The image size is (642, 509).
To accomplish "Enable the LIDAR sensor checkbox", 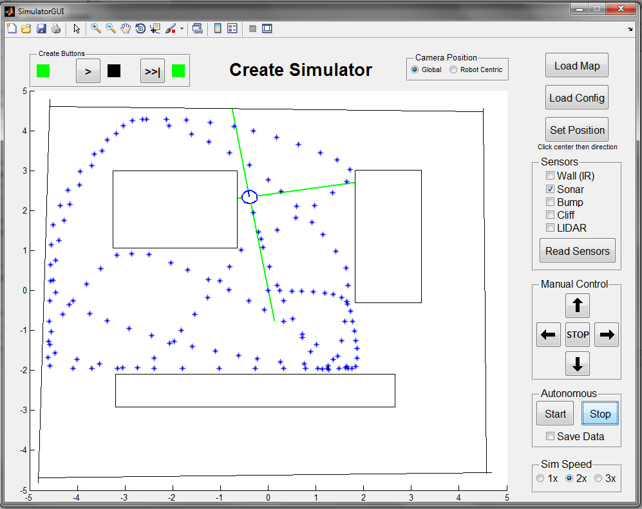I will click(x=551, y=228).
